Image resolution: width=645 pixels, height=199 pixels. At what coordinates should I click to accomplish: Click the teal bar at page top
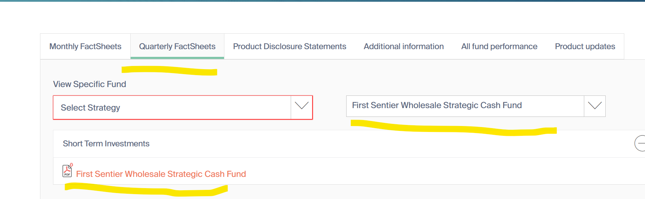[x=322, y=1]
